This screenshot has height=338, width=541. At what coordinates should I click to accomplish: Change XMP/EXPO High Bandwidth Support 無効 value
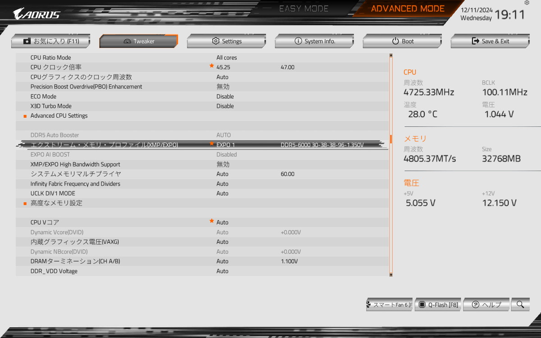tap(223, 164)
